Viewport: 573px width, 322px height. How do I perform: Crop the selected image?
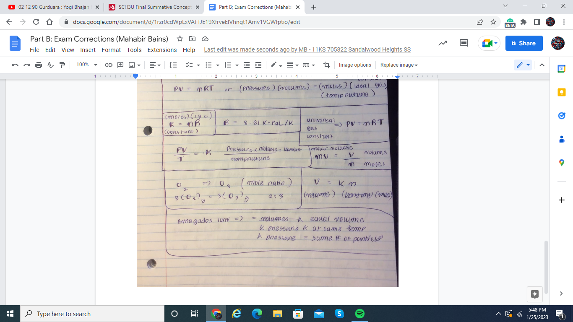click(327, 65)
